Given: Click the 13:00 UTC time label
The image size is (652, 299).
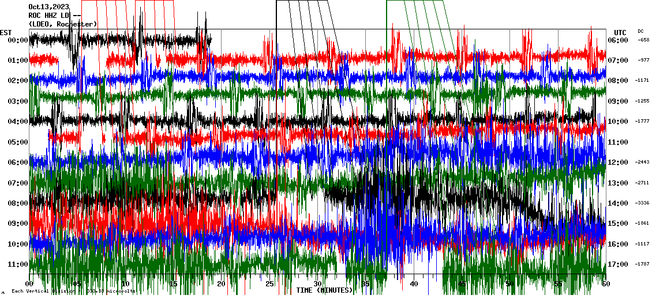Looking at the screenshot, I should pyautogui.click(x=618, y=183).
